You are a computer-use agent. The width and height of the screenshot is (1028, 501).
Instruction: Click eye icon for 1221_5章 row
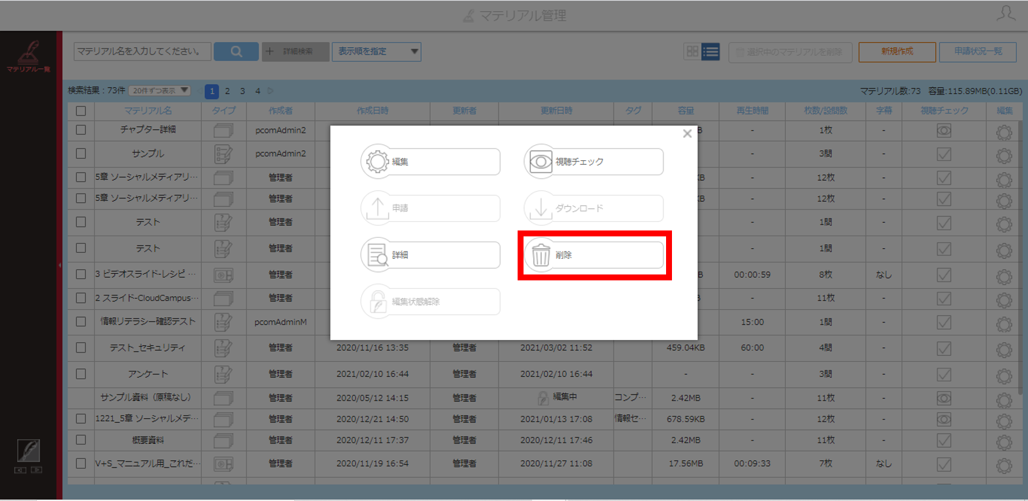click(944, 419)
